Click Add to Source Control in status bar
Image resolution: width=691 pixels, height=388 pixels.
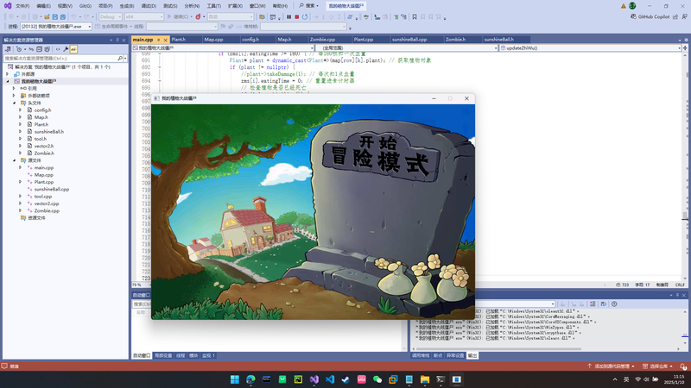pyautogui.click(x=612, y=366)
